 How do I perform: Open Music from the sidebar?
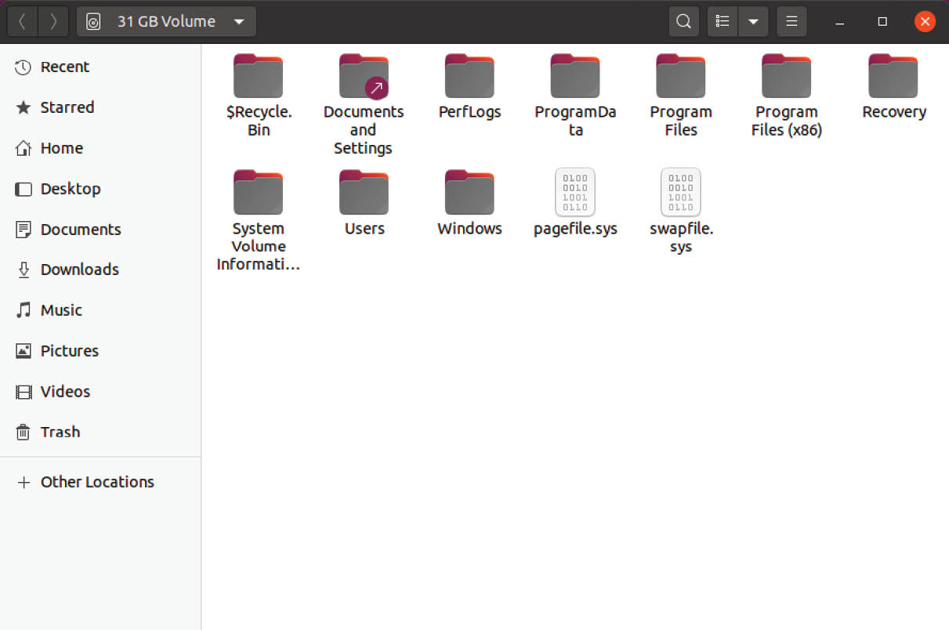click(61, 310)
